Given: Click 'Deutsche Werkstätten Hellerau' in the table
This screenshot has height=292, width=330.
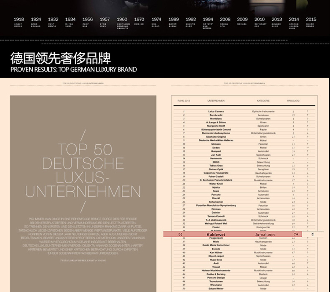Looking at the screenshot, I should pos(216,140).
